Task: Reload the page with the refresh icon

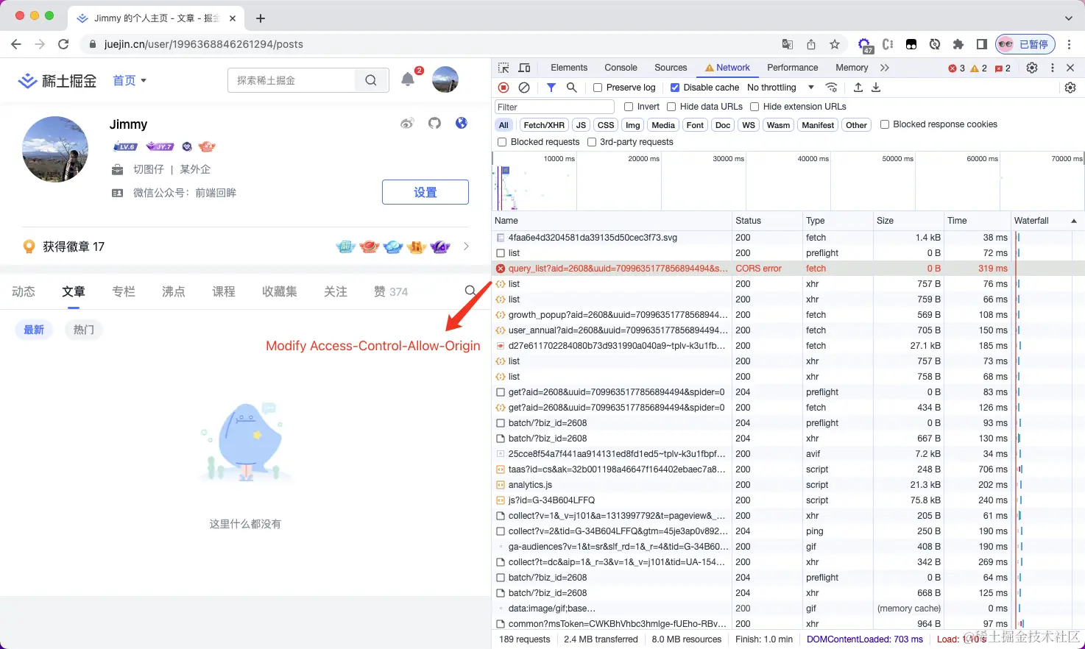Action: point(63,44)
